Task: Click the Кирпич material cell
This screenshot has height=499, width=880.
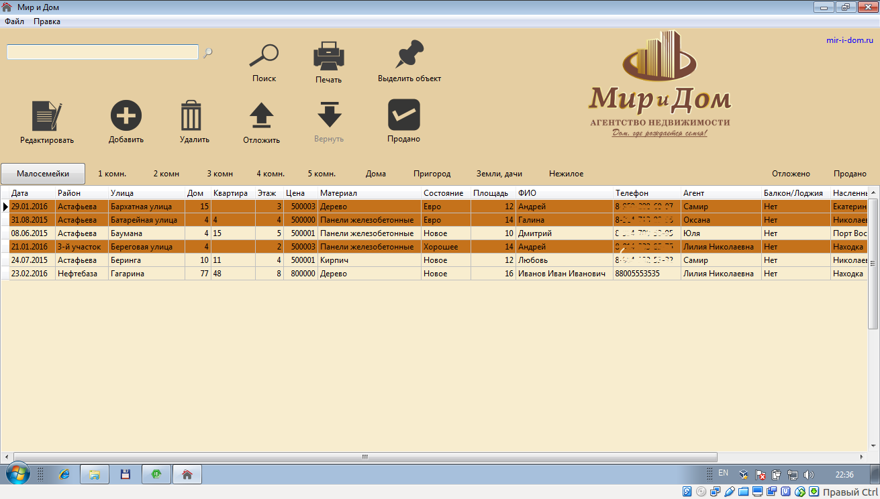Action: coord(370,260)
